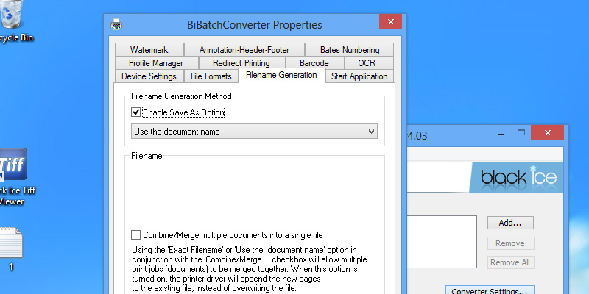The width and height of the screenshot is (589, 294).
Task: Open the Redirect Printing tab
Action: (x=241, y=63)
